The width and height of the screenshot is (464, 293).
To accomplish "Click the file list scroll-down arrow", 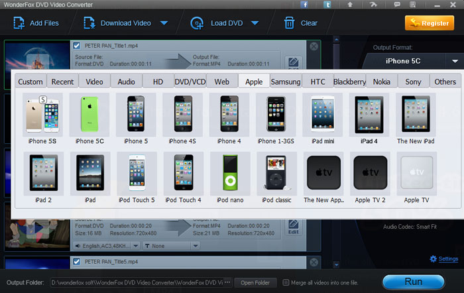I will point(337,265).
